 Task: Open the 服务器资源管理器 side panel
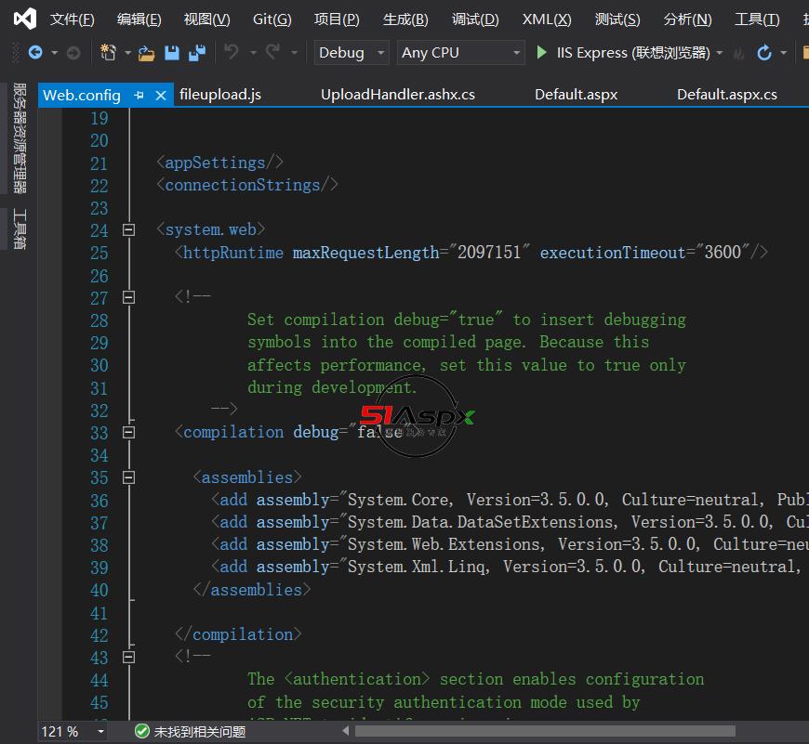20,138
